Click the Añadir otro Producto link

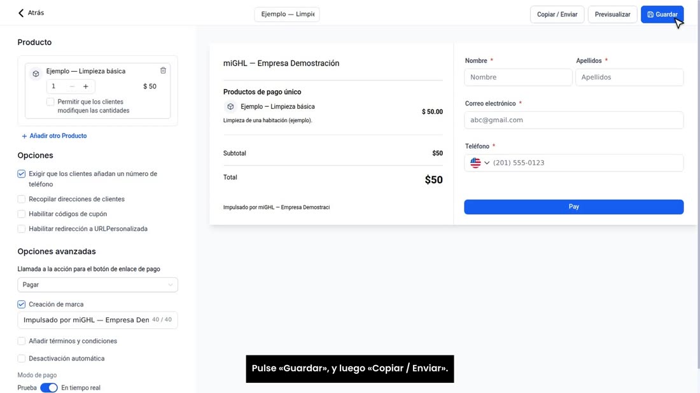coord(58,136)
